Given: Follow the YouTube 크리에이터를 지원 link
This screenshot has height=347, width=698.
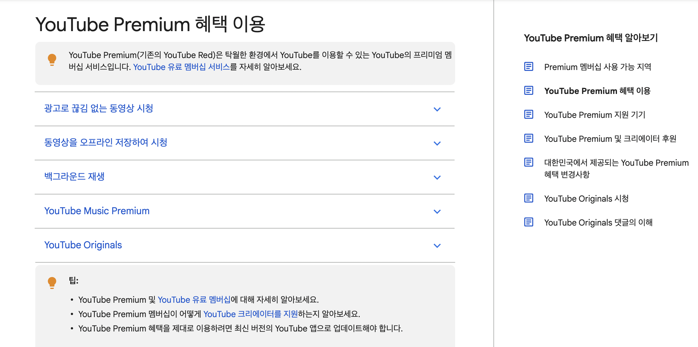Looking at the screenshot, I should 251,314.
